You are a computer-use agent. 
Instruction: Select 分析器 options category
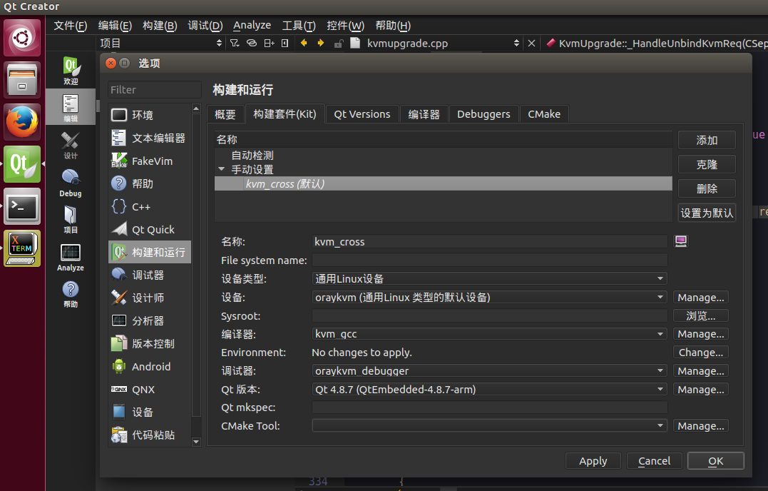point(149,321)
